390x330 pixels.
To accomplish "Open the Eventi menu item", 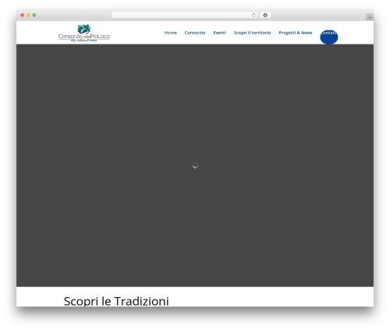I will 220,33.
